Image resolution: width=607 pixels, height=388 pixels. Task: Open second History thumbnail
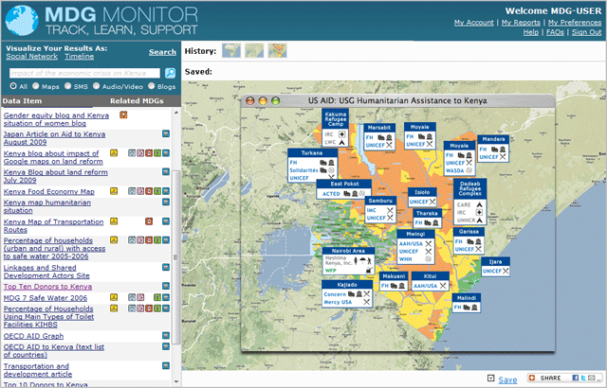[254, 50]
